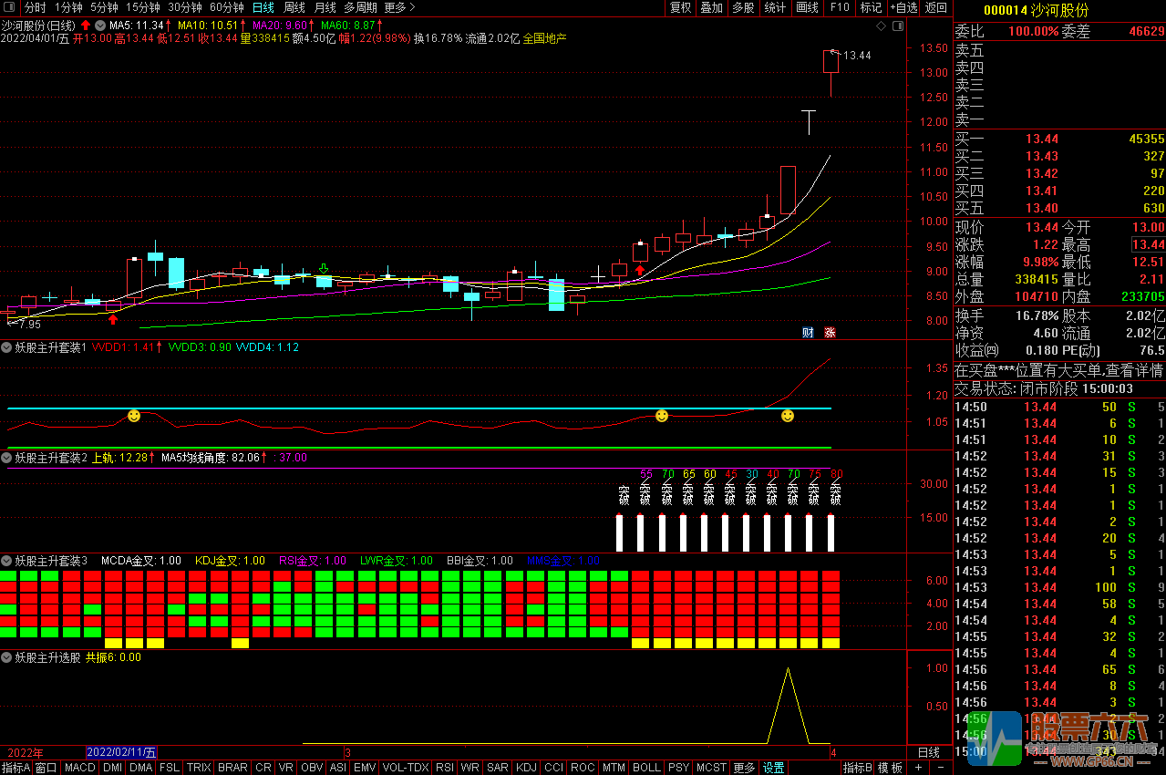Click the blue 财 badge on chart
Viewport: 1166px width, 775px height.
point(808,332)
